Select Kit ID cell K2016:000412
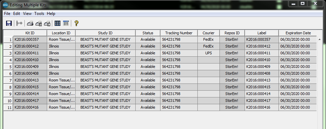 [x=30, y=46]
